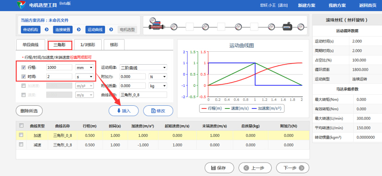Click the gauge icon after the motor
The image size is (382, 176).
301,26
